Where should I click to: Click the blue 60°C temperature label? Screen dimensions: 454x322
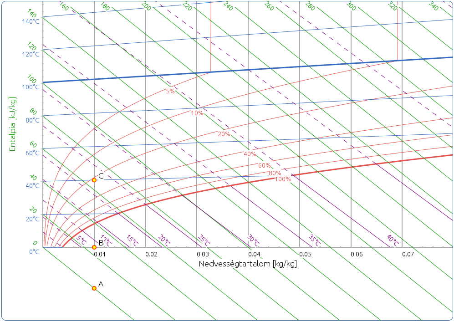(32, 153)
